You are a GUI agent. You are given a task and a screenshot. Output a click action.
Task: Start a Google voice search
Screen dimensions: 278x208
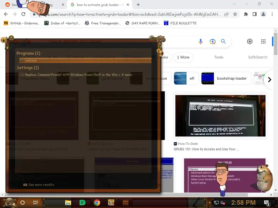[201, 41]
